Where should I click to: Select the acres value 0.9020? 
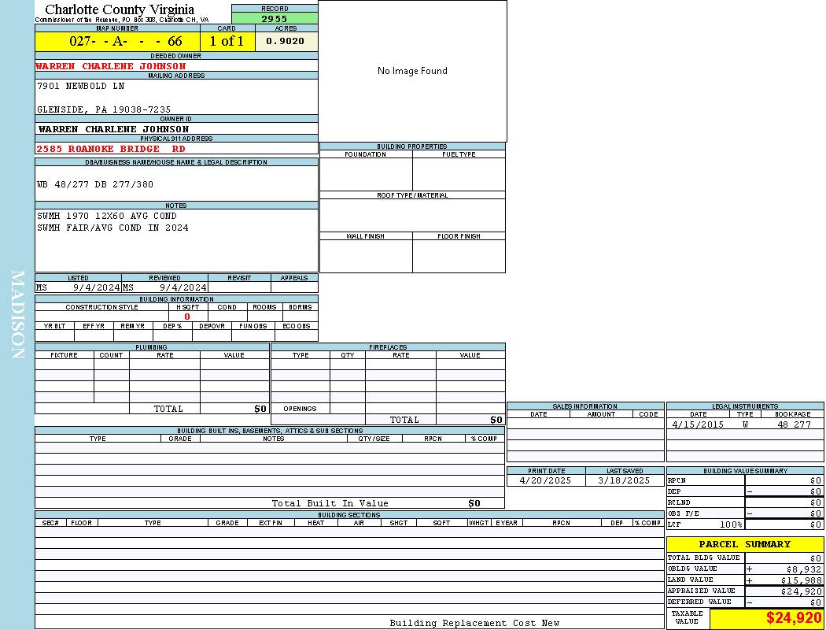coord(286,42)
